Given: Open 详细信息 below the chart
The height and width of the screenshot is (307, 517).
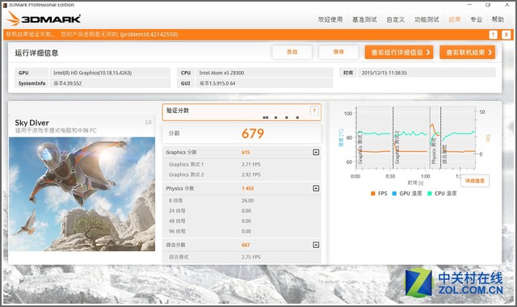Looking at the screenshot, I should pos(475,181).
